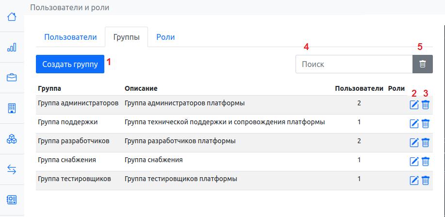Open the exchange arrows sidebar section
This screenshot has height=217, width=445.
(12, 169)
